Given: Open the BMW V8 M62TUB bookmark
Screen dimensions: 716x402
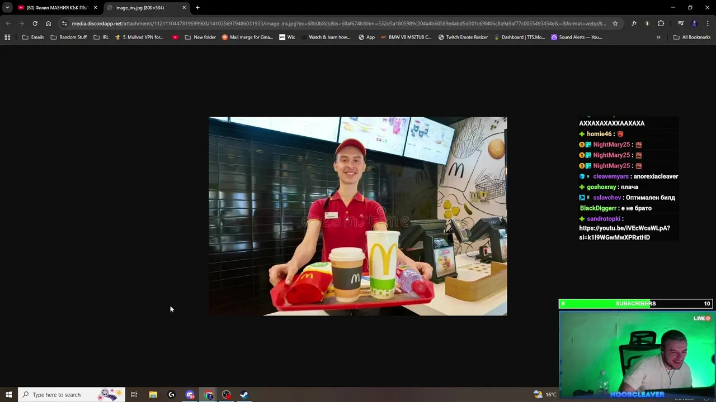Looking at the screenshot, I should click(406, 37).
